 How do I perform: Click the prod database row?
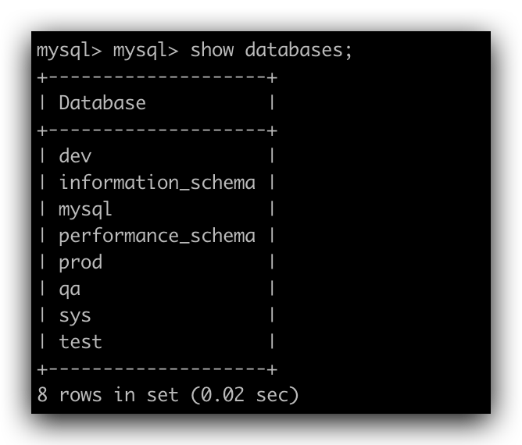click(80, 262)
